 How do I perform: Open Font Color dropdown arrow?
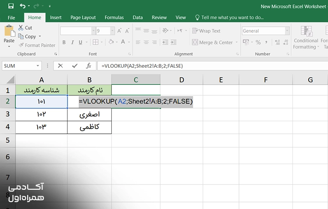[129, 42]
